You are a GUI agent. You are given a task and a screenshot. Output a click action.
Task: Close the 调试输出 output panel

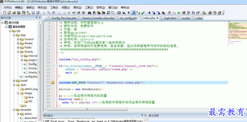(145, 115)
